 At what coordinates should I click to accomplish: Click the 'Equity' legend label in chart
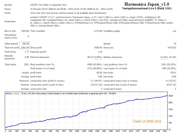point(17,93)
